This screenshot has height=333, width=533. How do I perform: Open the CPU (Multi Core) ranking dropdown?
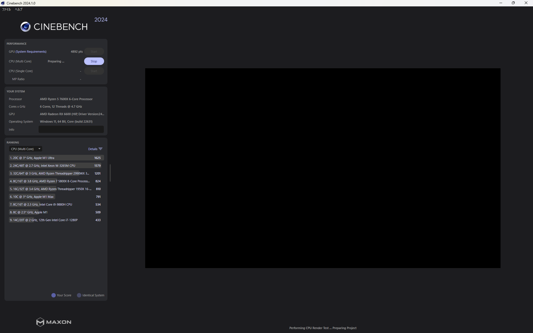[25, 149]
